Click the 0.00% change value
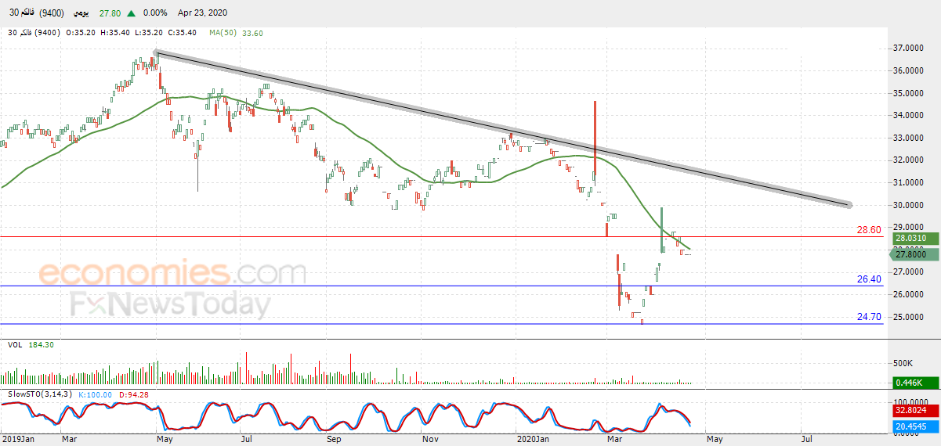 tap(154, 13)
